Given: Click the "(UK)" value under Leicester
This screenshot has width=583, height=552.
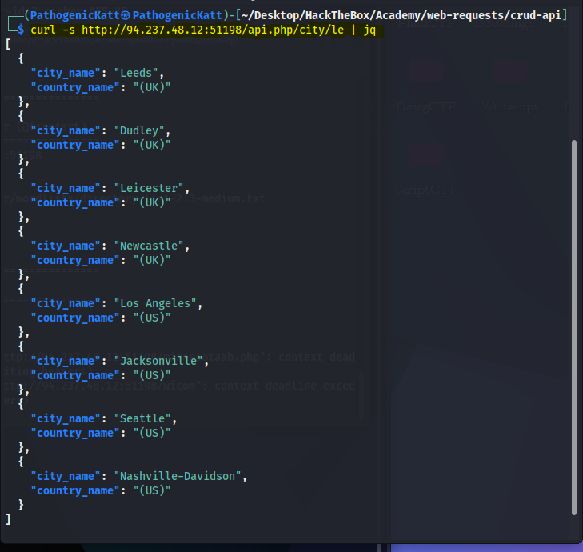Looking at the screenshot, I should pyautogui.click(x=152, y=202).
